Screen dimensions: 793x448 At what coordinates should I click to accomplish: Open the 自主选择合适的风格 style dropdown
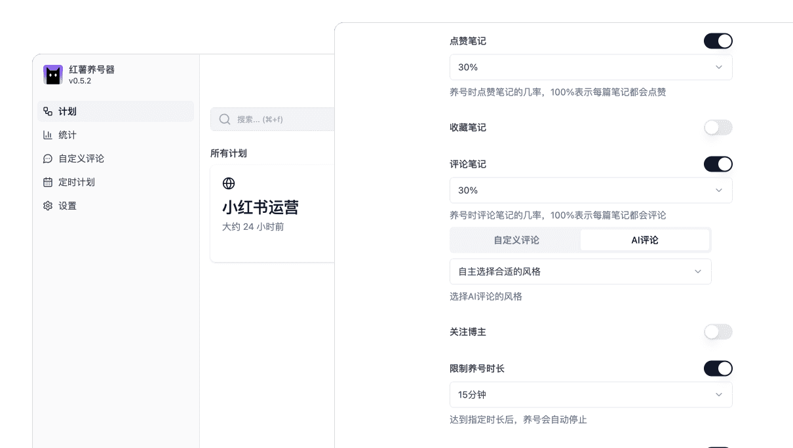(x=581, y=272)
